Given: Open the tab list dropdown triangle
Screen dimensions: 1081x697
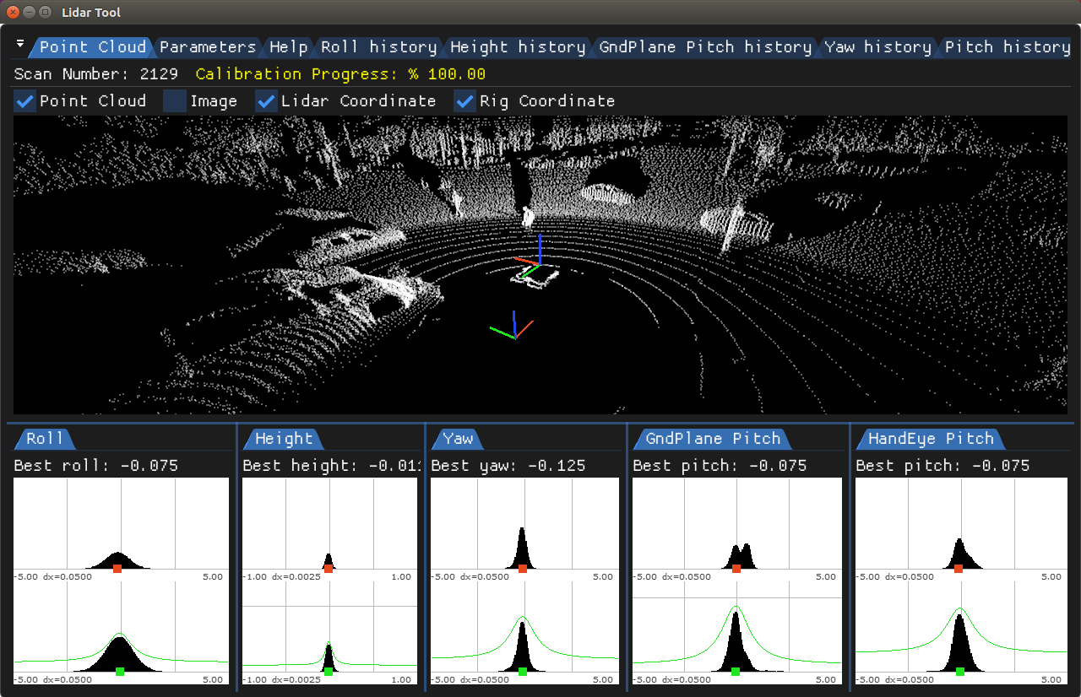Looking at the screenshot, I should pyautogui.click(x=21, y=44).
